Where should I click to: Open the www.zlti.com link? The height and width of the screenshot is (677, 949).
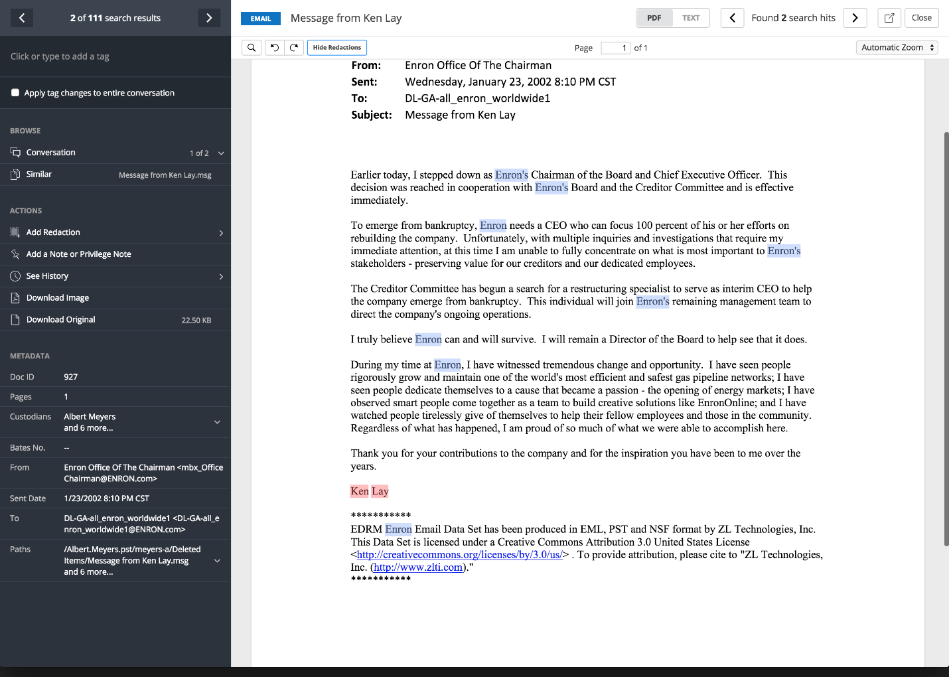click(x=418, y=567)
